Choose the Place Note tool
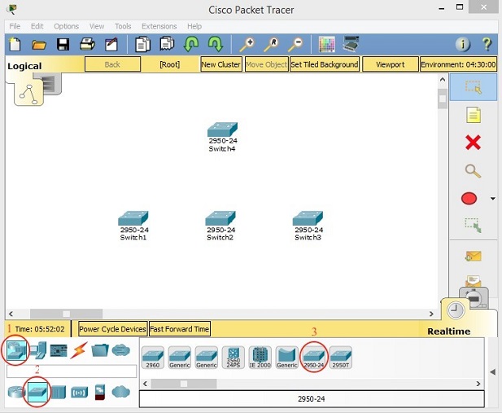Image resolution: width=502 pixels, height=413 pixels. coord(474,115)
